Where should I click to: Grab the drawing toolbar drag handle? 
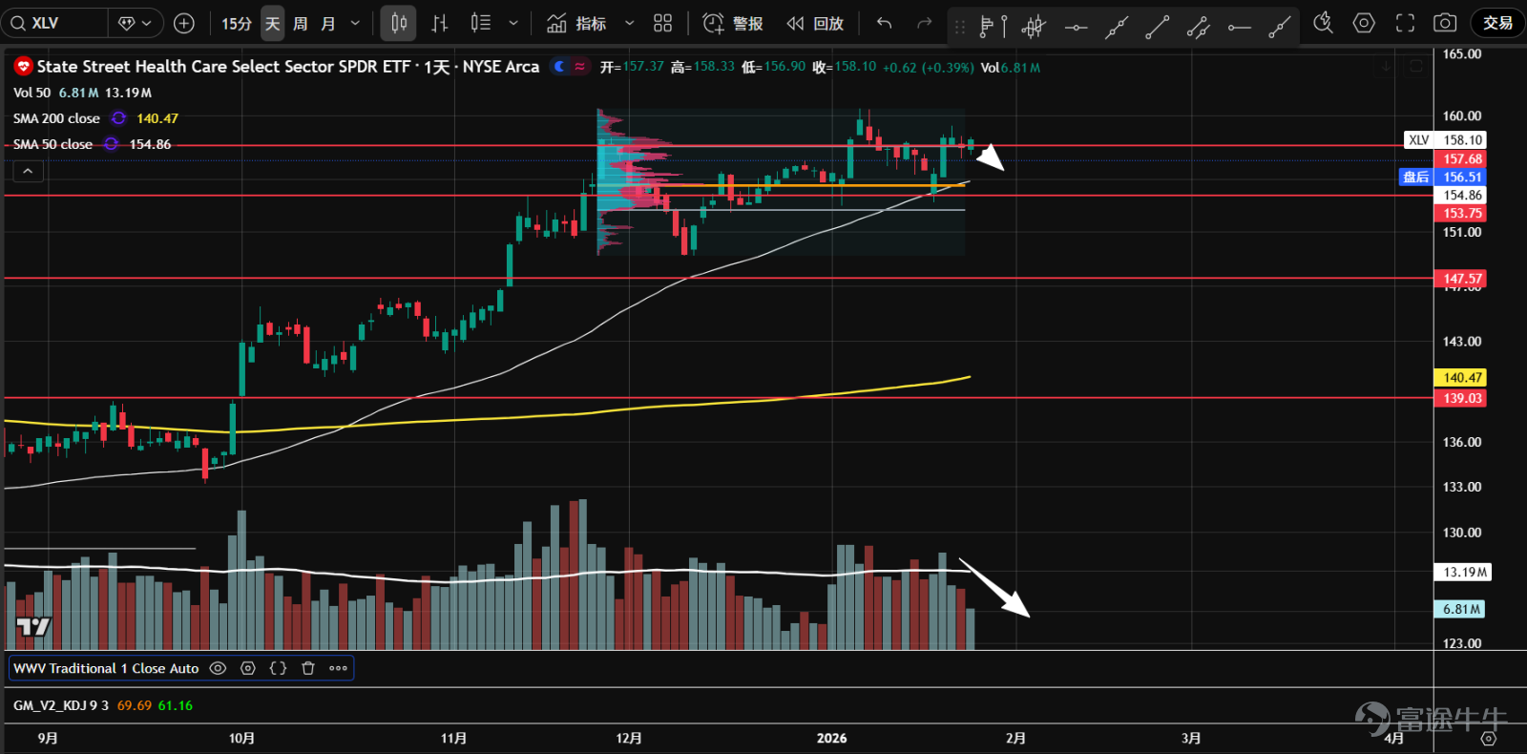tap(960, 27)
